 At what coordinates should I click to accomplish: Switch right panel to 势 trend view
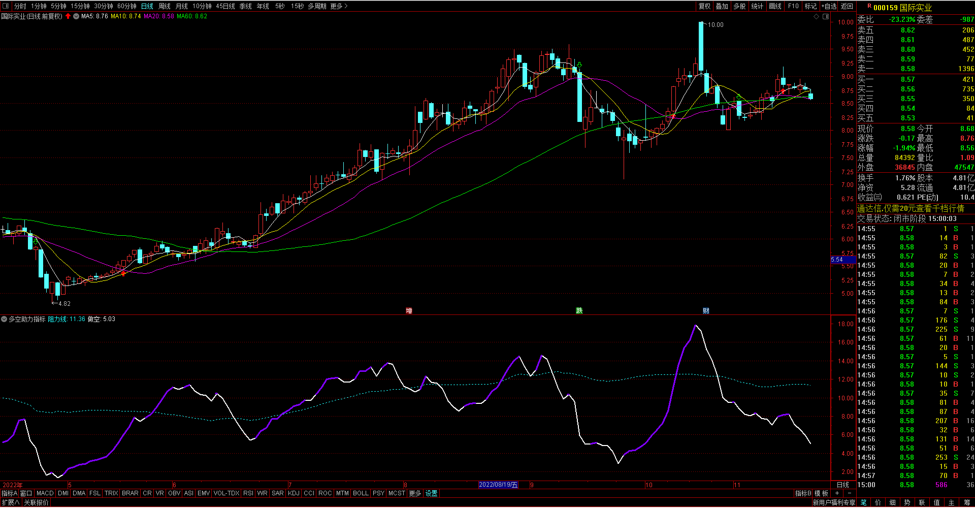coord(907,502)
